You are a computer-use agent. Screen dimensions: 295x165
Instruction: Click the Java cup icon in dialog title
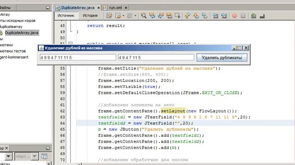(x=41, y=48)
